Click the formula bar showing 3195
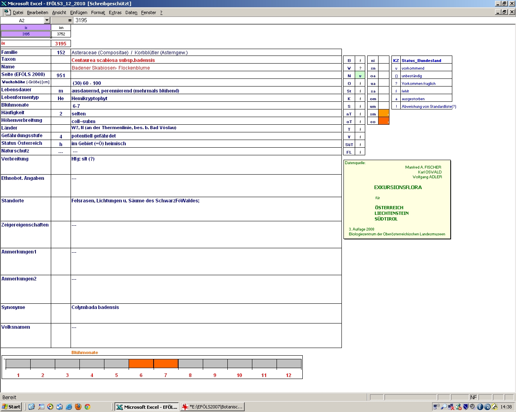 tap(294, 20)
